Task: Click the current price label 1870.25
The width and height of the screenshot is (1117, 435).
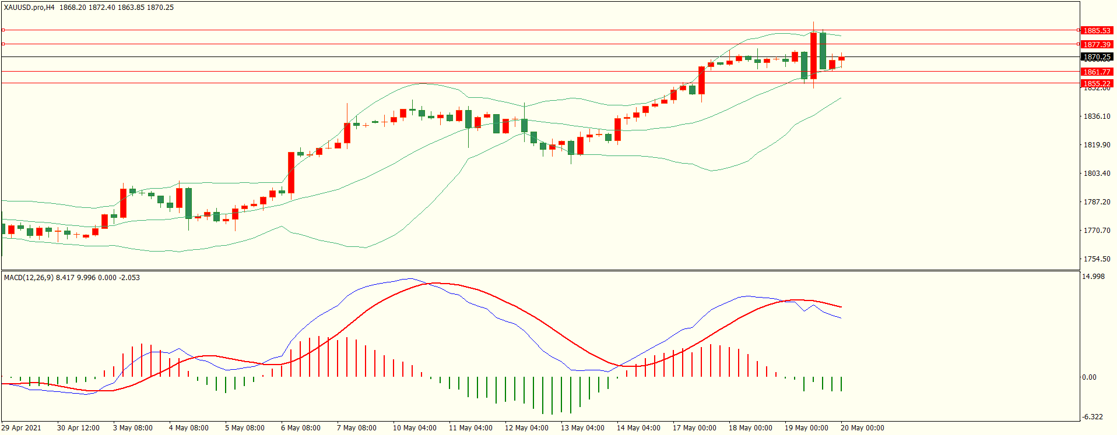Action: [1097, 57]
